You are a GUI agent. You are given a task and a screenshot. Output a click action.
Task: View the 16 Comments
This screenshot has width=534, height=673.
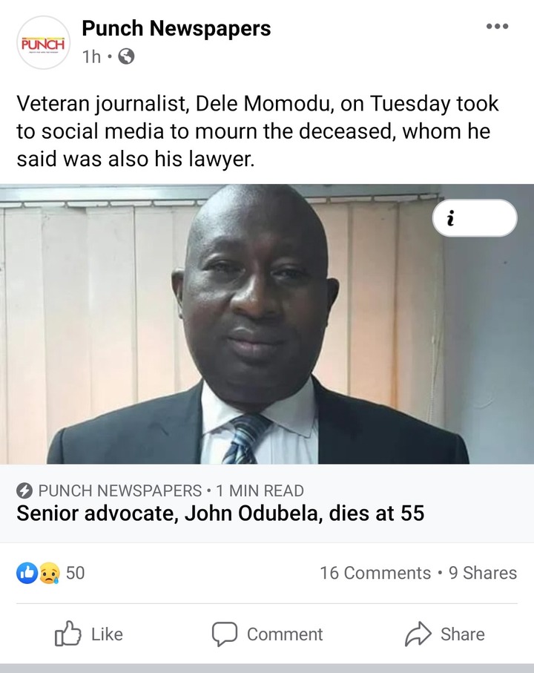pyautogui.click(x=375, y=573)
